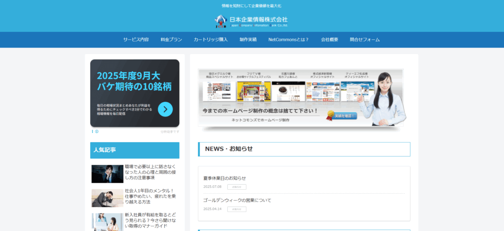Screen dimensions: 504x231
Task: Open サービス内容 in the navigation bar
Action: coord(136,39)
